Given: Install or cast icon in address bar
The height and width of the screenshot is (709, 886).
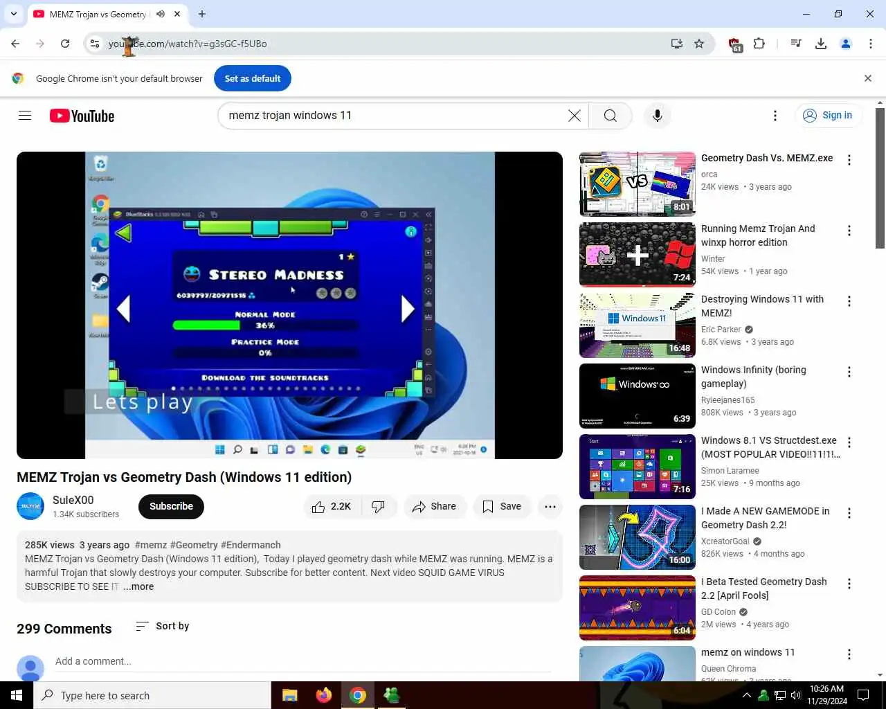Looking at the screenshot, I should tap(677, 44).
